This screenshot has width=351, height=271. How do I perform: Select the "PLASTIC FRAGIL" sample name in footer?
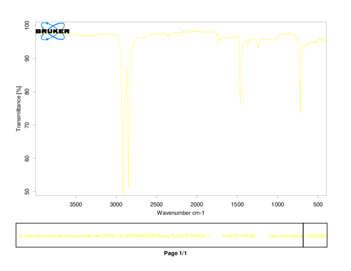click(239, 236)
